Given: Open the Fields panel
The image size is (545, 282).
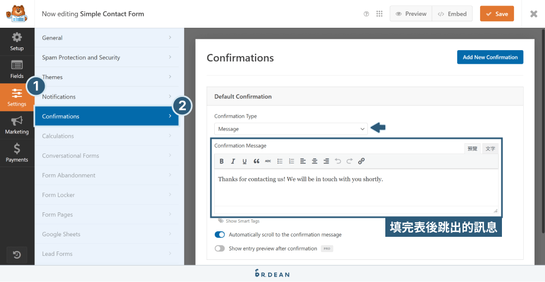Looking at the screenshot, I should tap(17, 70).
